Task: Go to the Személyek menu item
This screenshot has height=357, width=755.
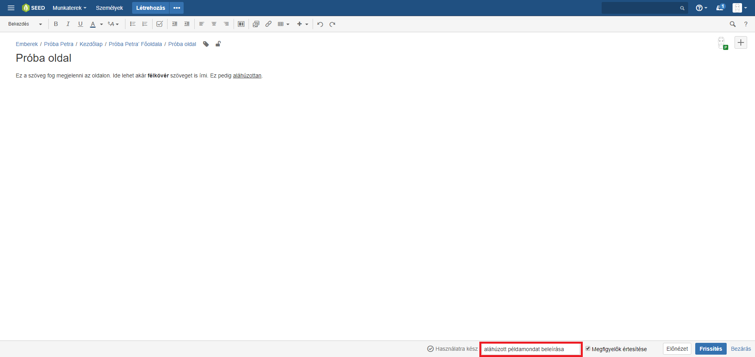Action: click(109, 8)
